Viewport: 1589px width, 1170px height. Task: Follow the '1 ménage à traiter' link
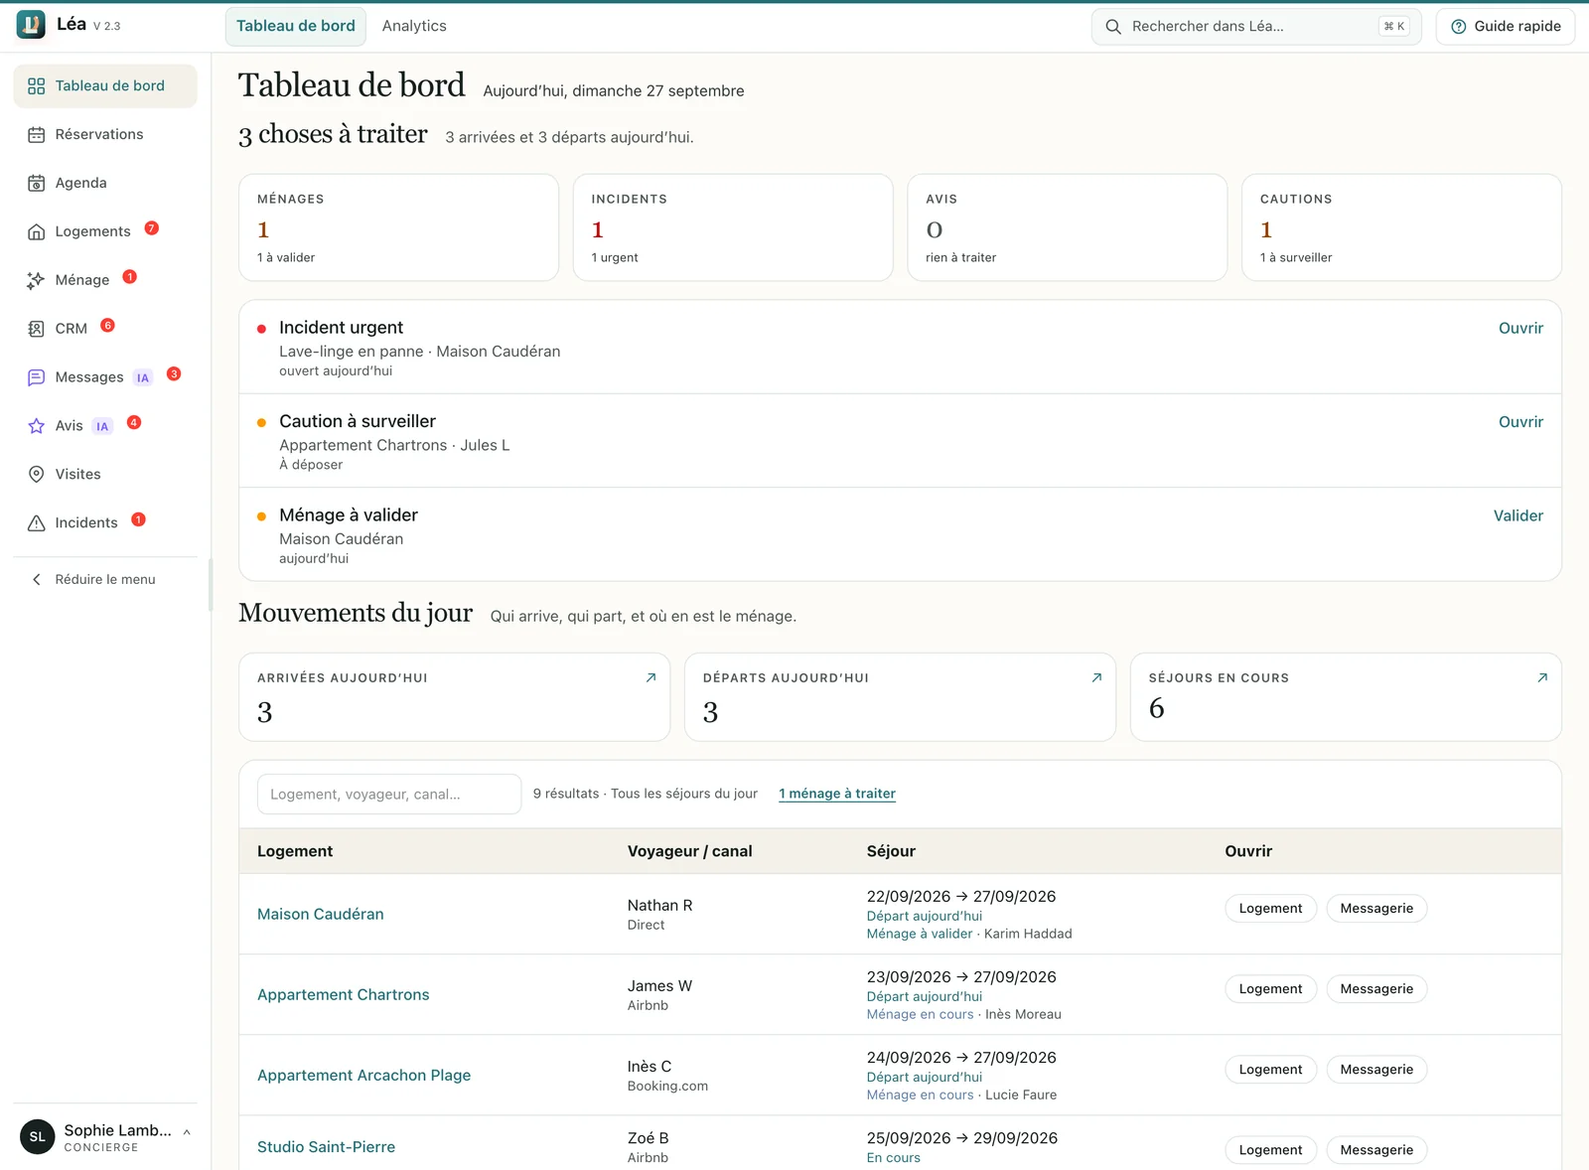(x=837, y=794)
